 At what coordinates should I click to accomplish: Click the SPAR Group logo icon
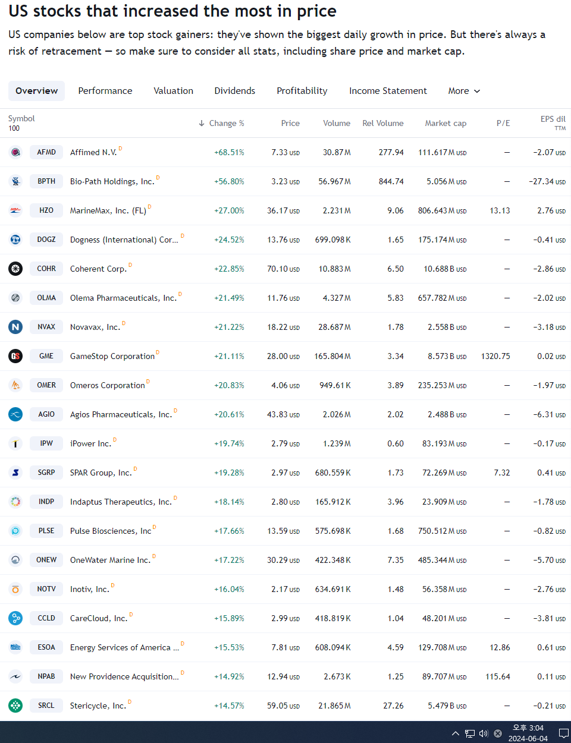[15, 473]
